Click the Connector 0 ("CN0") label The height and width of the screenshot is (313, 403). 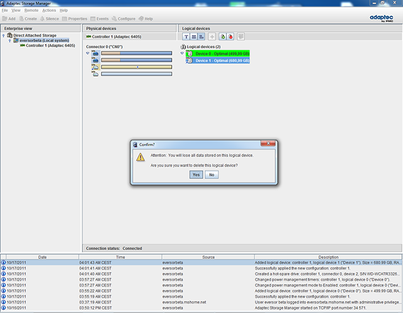(x=104, y=47)
